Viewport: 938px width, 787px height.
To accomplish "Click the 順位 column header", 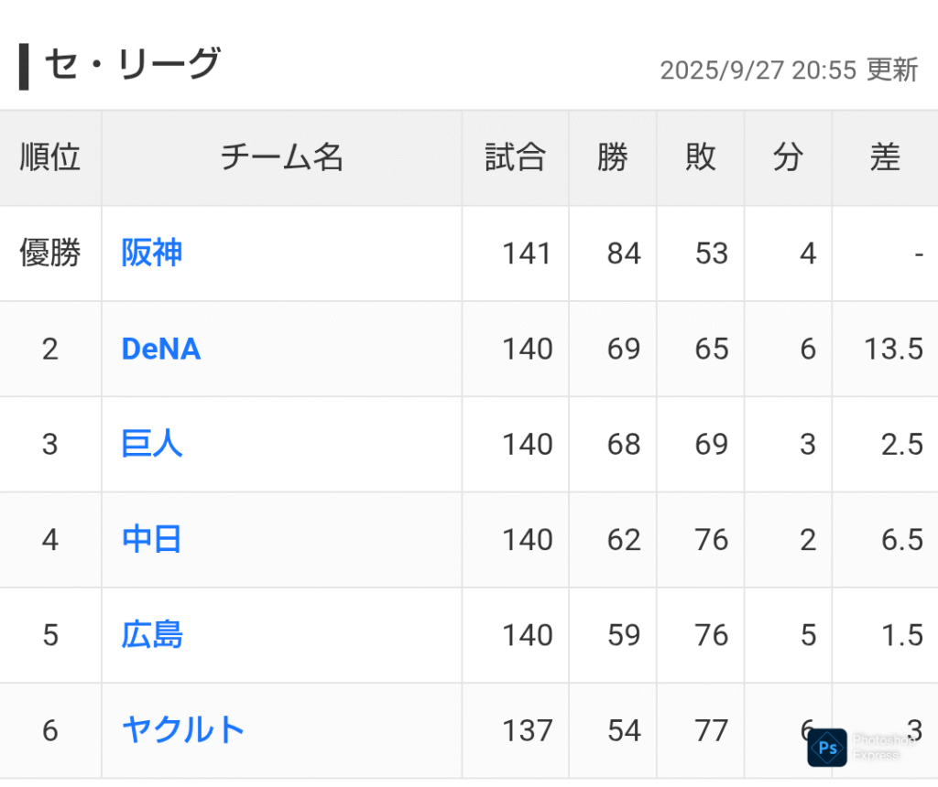I will click(x=50, y=157).
